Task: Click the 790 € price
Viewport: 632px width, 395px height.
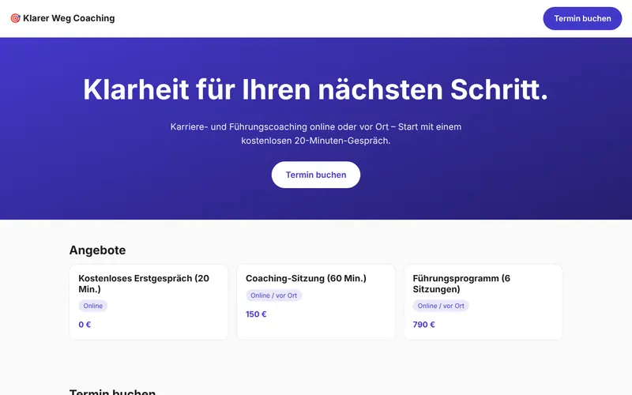Action: pyautogui.click(x=423, y=325)
